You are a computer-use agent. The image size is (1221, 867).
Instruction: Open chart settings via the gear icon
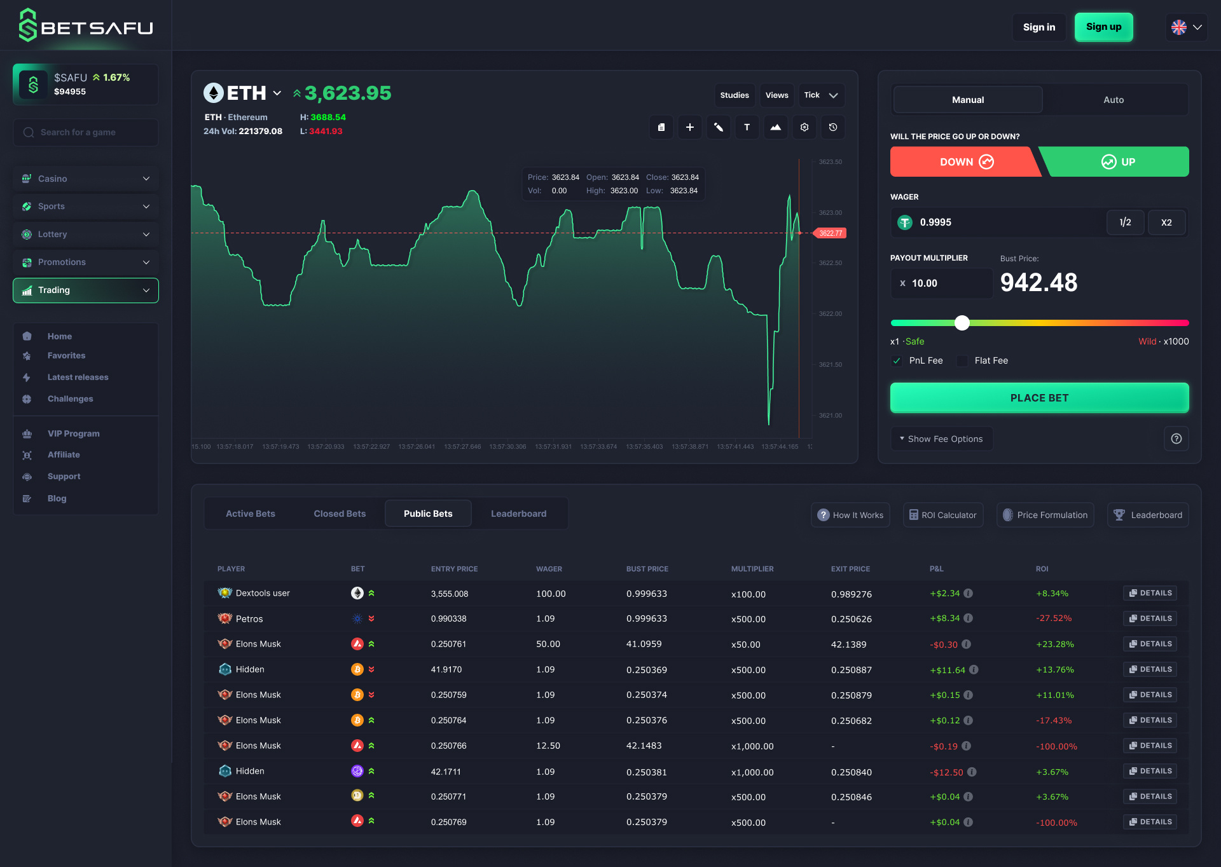[804, 127]
